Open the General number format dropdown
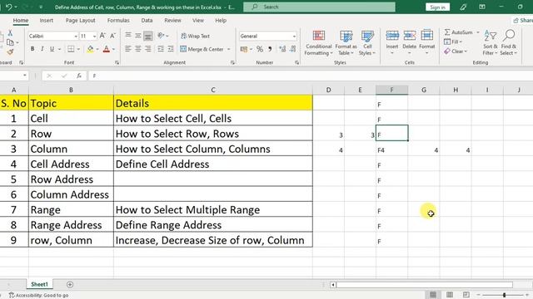 tap(294, 36)
